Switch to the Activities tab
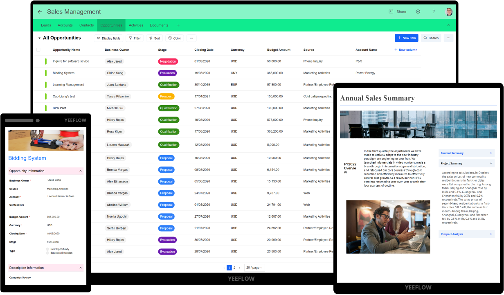The image size is (504, 295). 136,25
